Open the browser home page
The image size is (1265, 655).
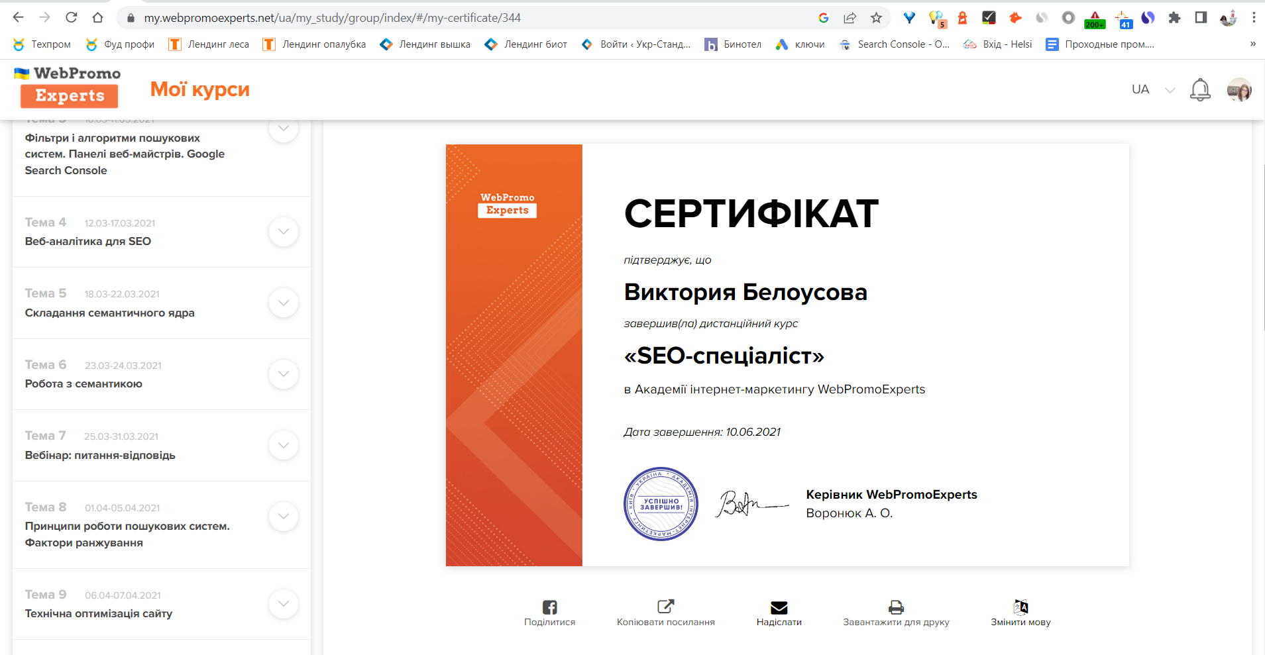point(98,18)
